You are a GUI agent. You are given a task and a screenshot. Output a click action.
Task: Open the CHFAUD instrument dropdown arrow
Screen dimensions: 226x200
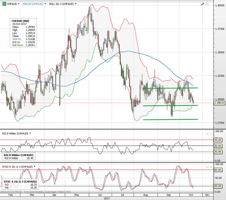[x=19, y=4]
